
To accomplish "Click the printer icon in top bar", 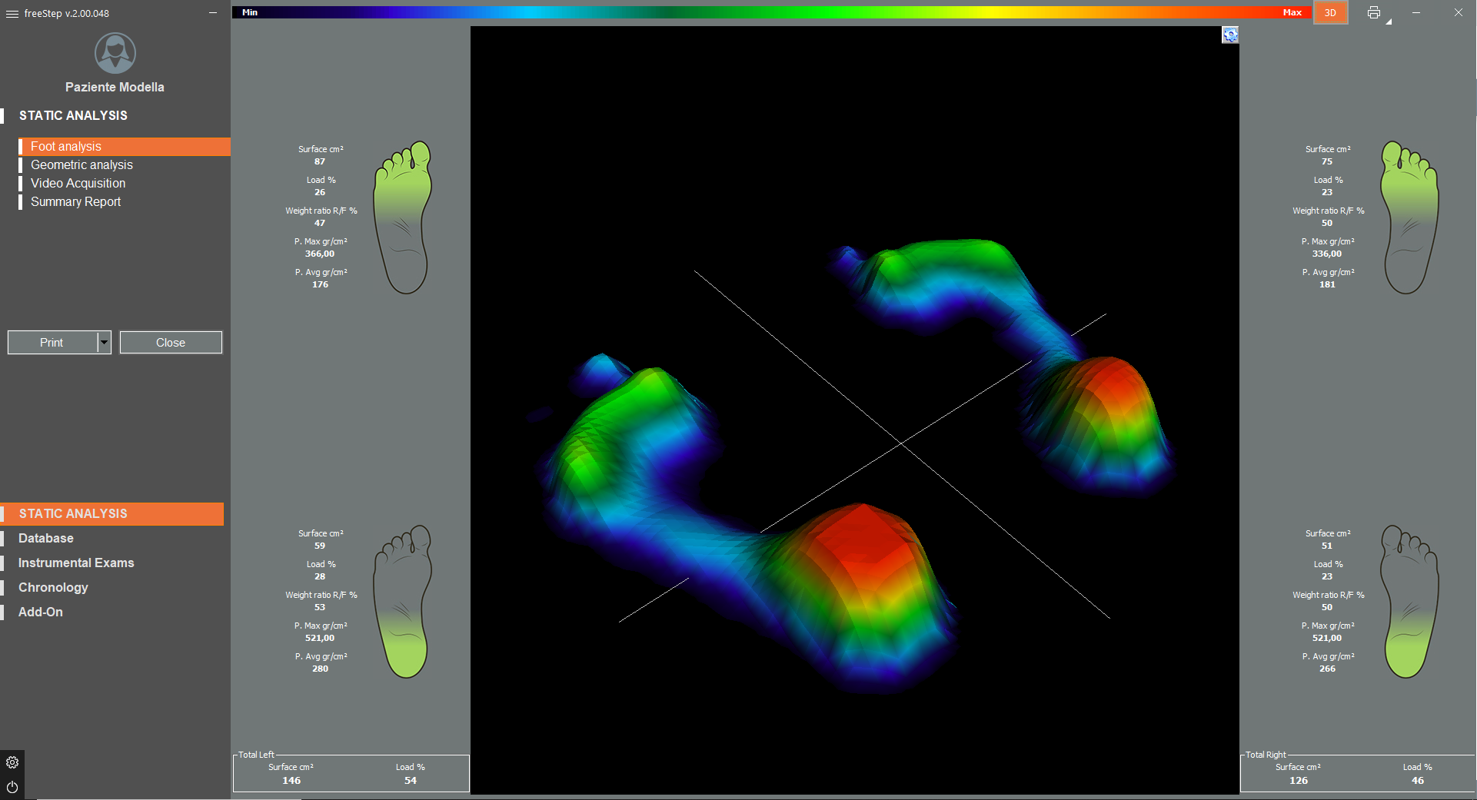I will coord(1373,12).
